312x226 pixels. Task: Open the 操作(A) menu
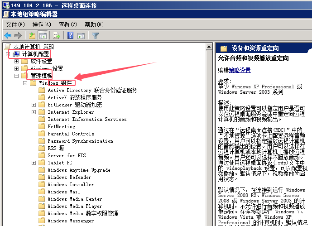(42, 24)
